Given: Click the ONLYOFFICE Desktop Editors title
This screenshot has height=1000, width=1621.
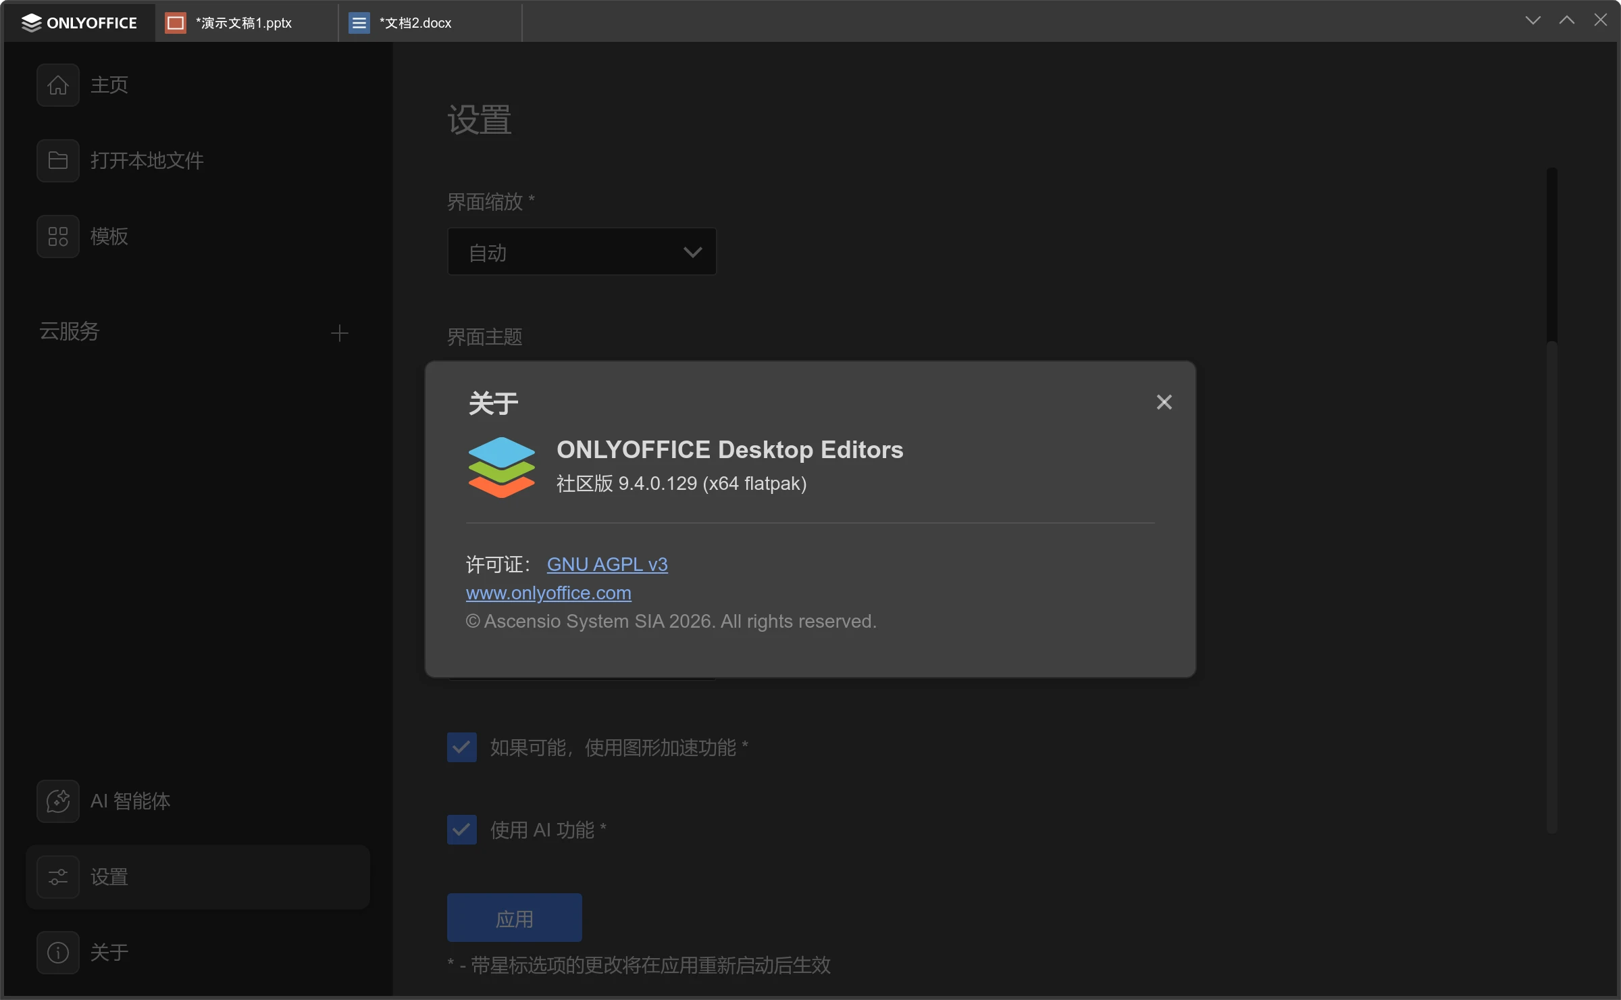Looking at the screenshot, I should coord(730,450).
